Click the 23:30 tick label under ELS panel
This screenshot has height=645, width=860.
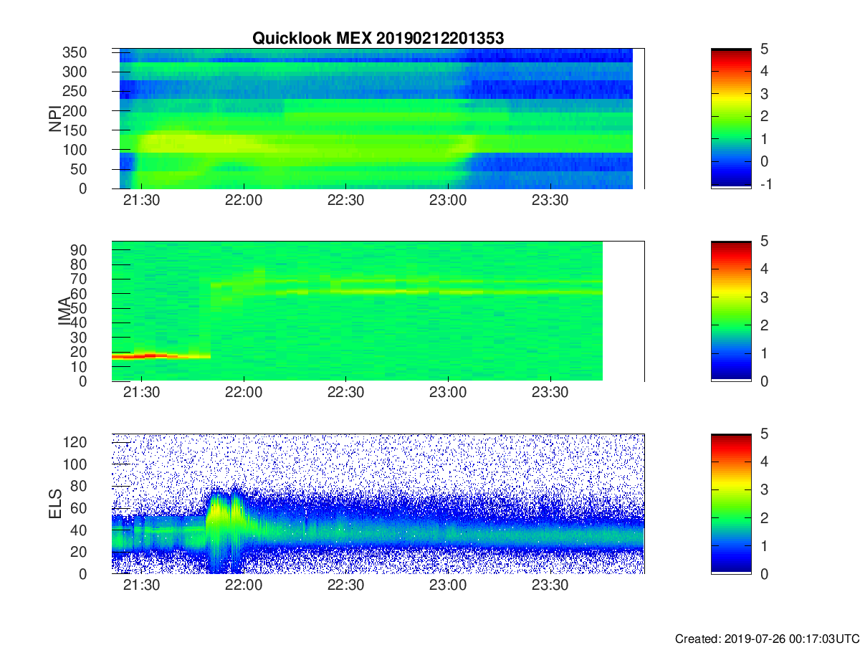(x=550, y=586)
